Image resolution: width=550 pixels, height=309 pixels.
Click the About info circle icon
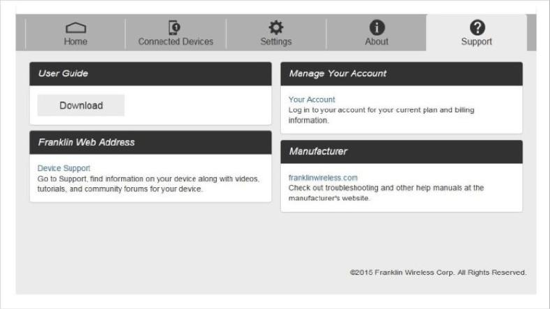377,28
